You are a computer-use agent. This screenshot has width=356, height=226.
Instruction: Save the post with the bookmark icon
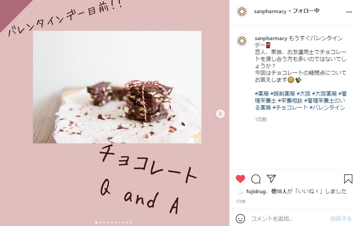(x=348, y=179)
